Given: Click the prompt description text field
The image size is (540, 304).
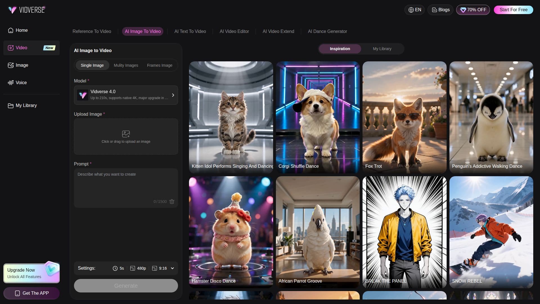Looking at the screenshot, I should click(126, 188).
